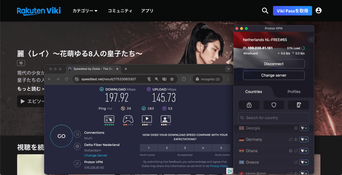342x175 pixels.
Task: Click the Germany P2P arrows icon
Action: (291, 140)
